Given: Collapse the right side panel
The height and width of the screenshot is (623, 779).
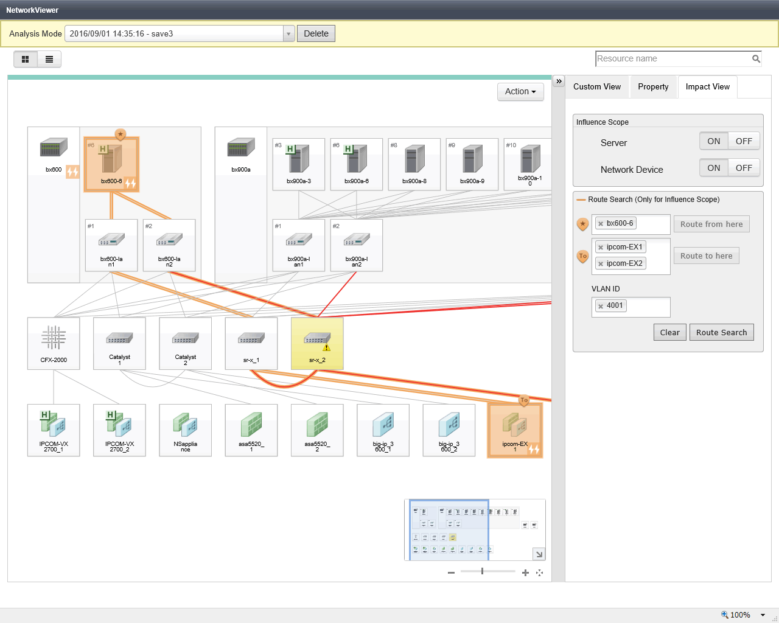Looking at the screenshot, I should pos(559,81).
